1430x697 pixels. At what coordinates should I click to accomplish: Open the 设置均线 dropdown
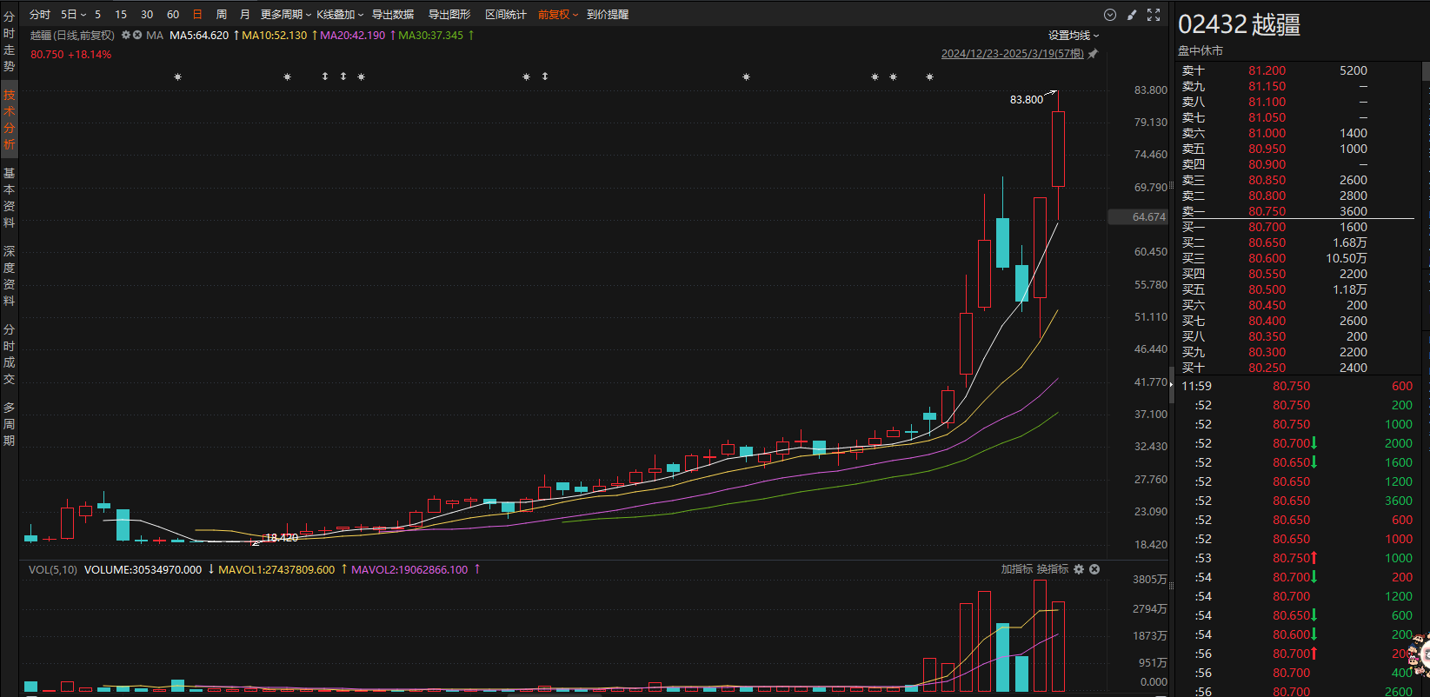1073,36
